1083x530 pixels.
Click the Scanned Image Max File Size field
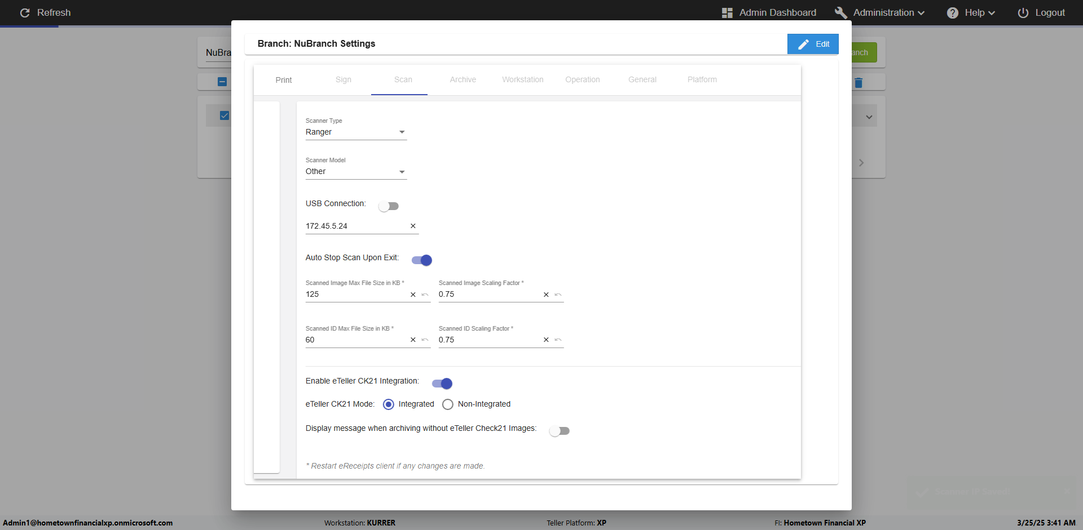[355, 295]
